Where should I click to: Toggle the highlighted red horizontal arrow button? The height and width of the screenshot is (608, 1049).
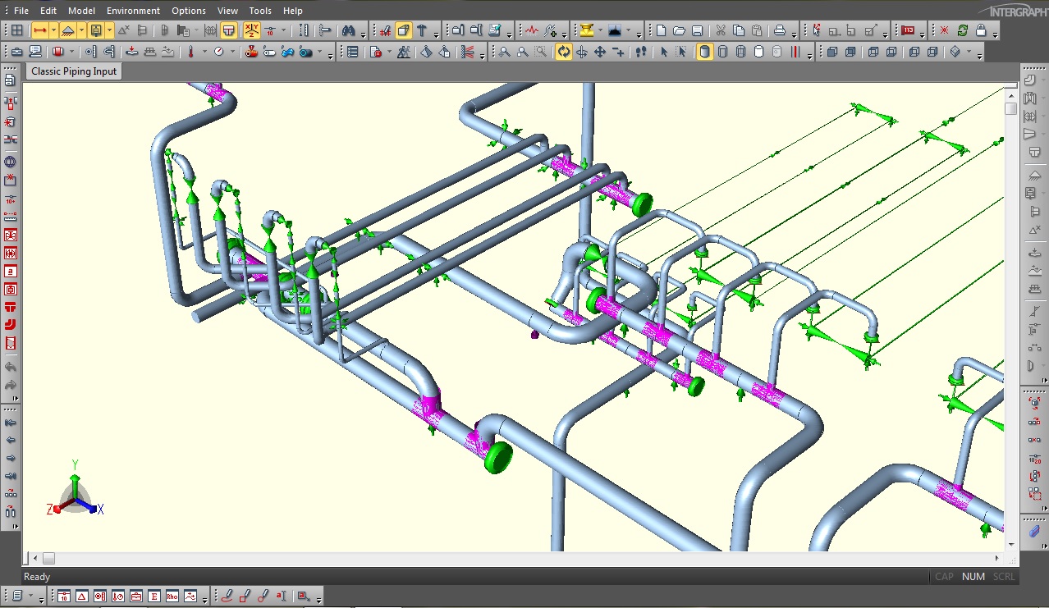coord(39,31)
